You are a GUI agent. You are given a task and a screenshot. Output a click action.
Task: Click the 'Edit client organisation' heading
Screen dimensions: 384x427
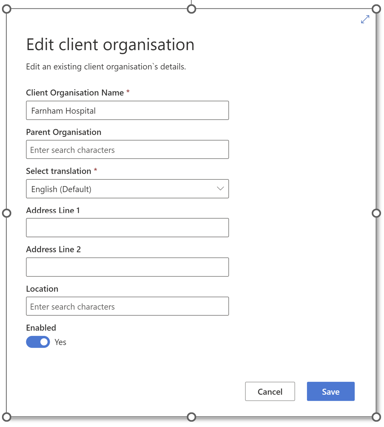point(110,45)
